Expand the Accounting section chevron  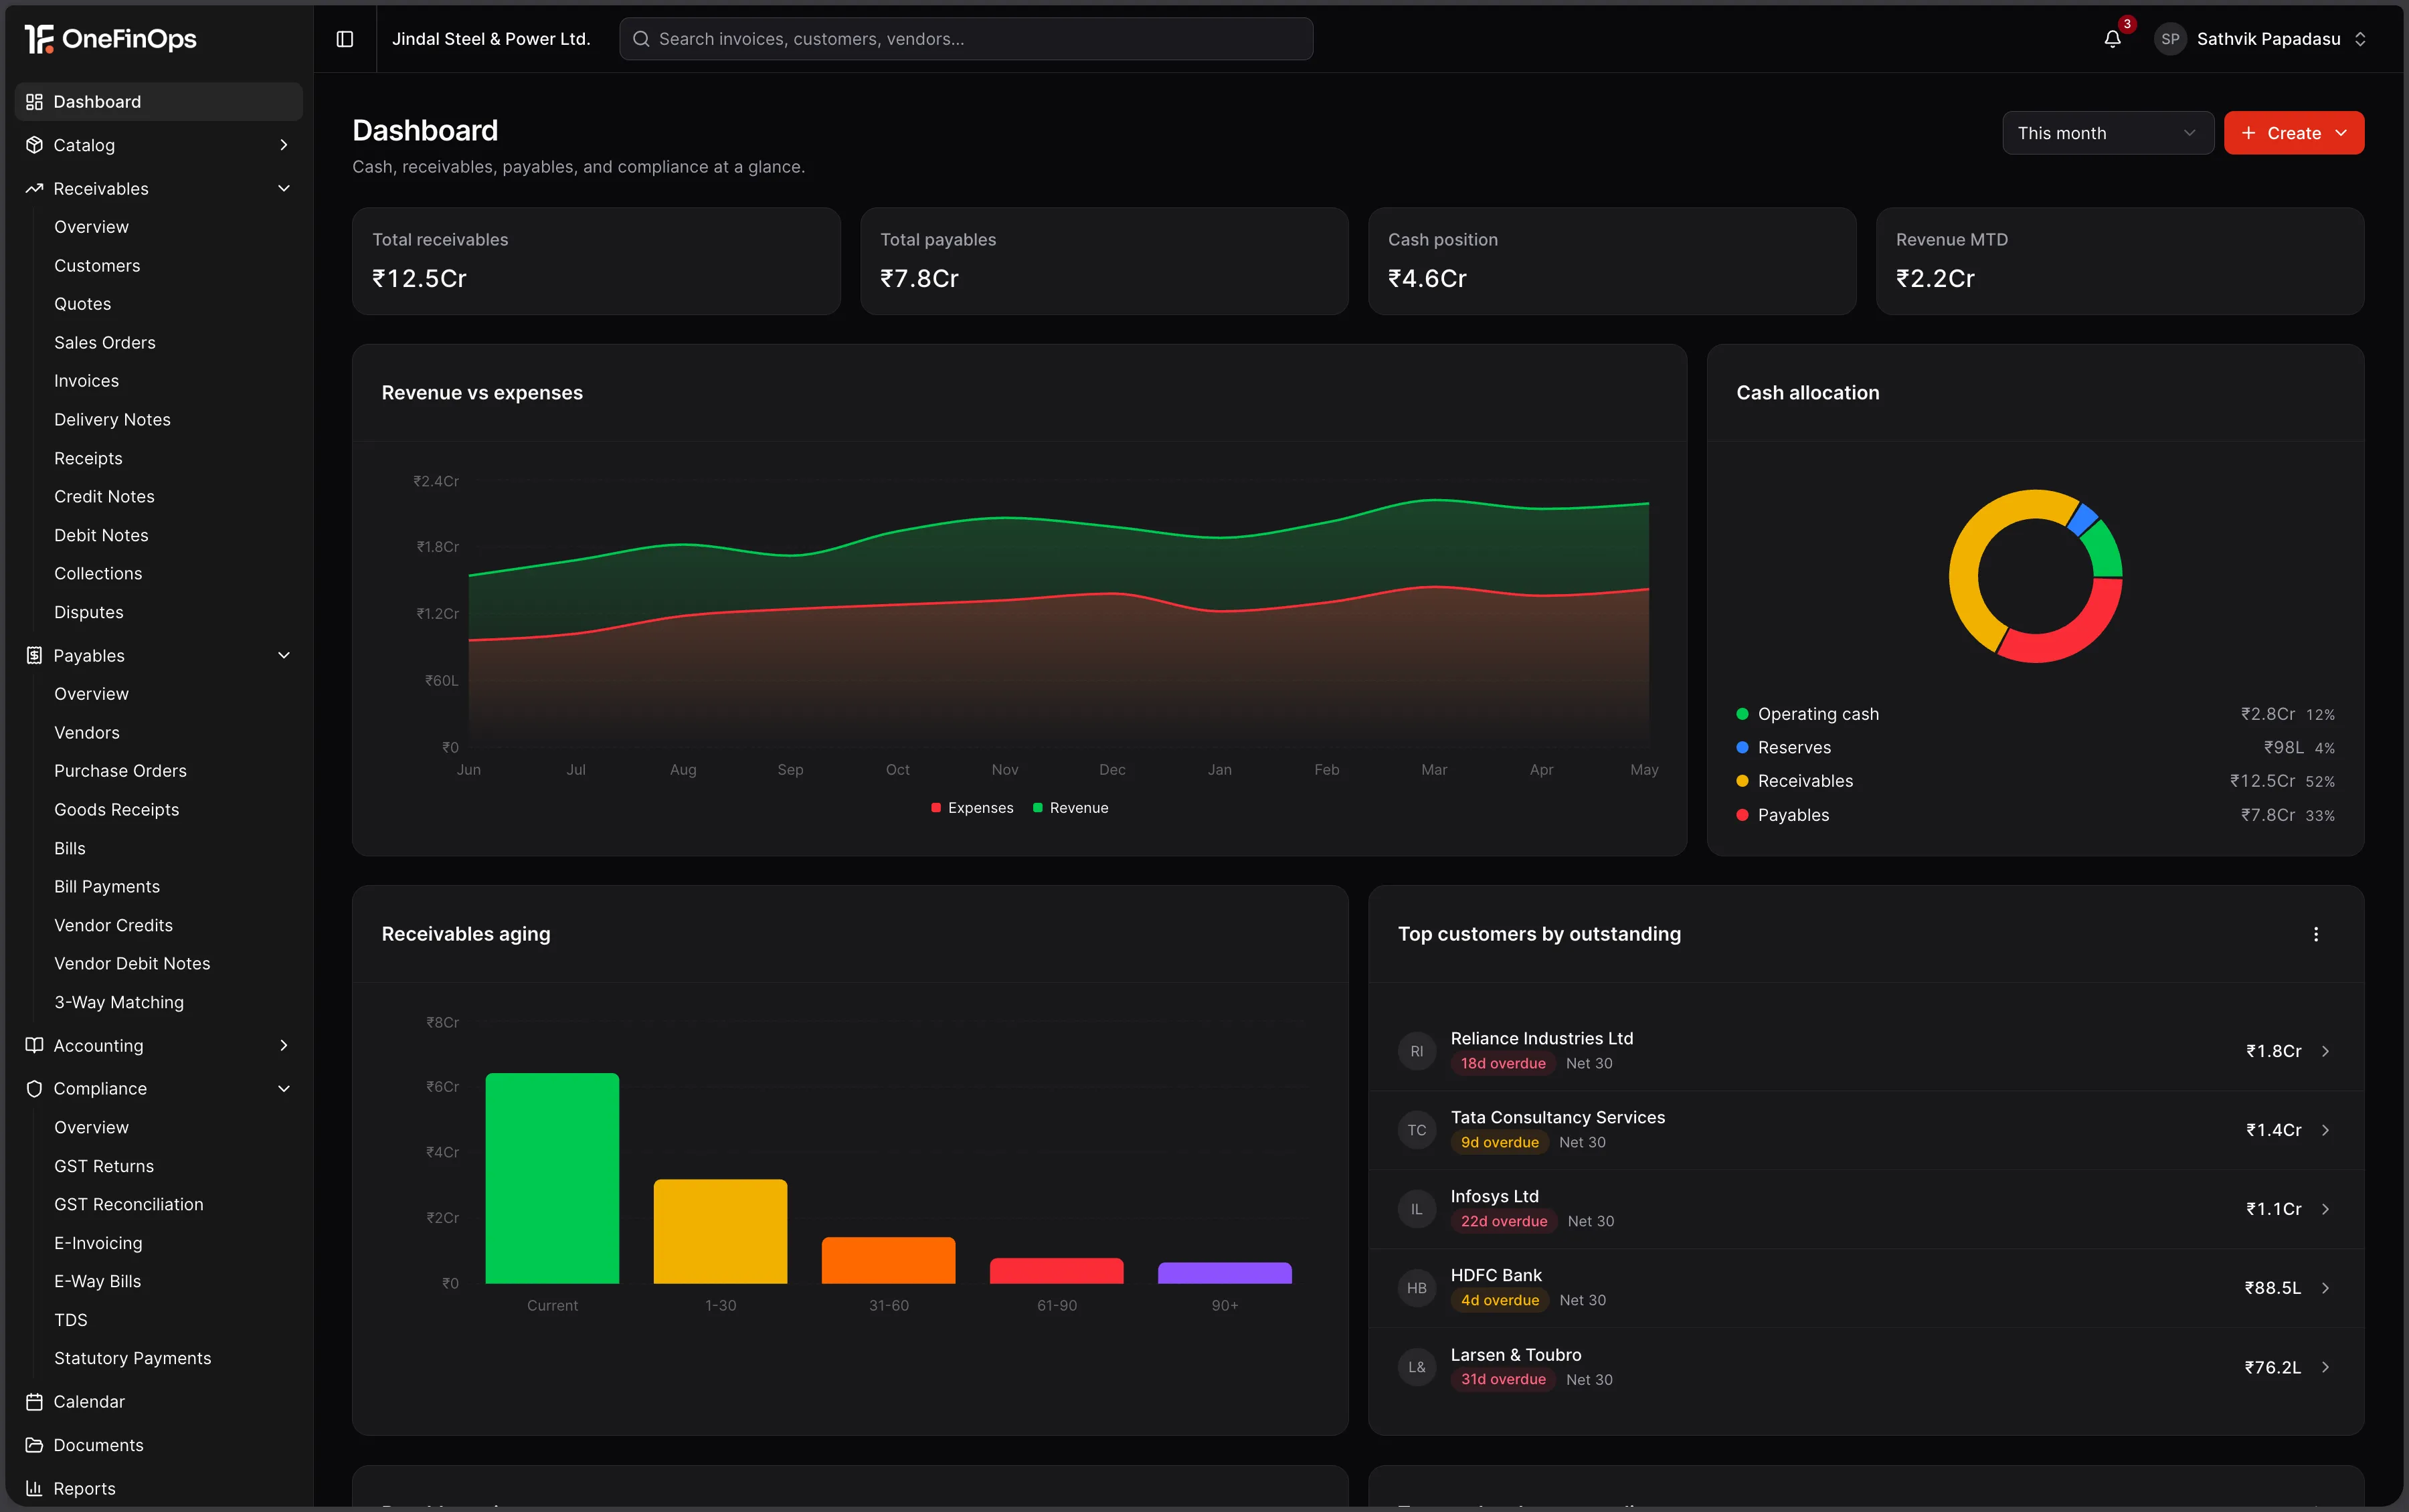tap(284, 1045)
